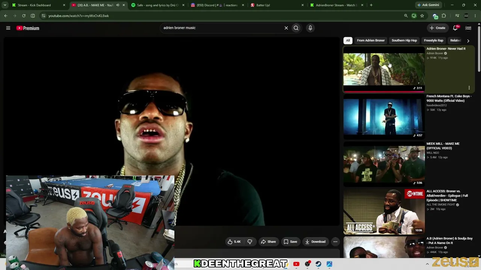Switch to the Batter Up! tab

pyautogui.click(x=277, y=5)
